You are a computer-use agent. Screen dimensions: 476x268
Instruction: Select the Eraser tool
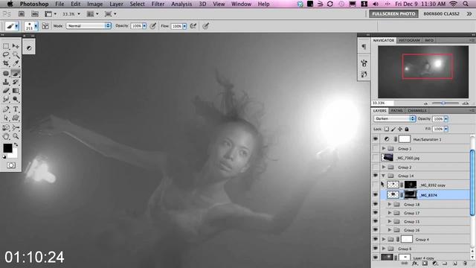click(6, 91)
